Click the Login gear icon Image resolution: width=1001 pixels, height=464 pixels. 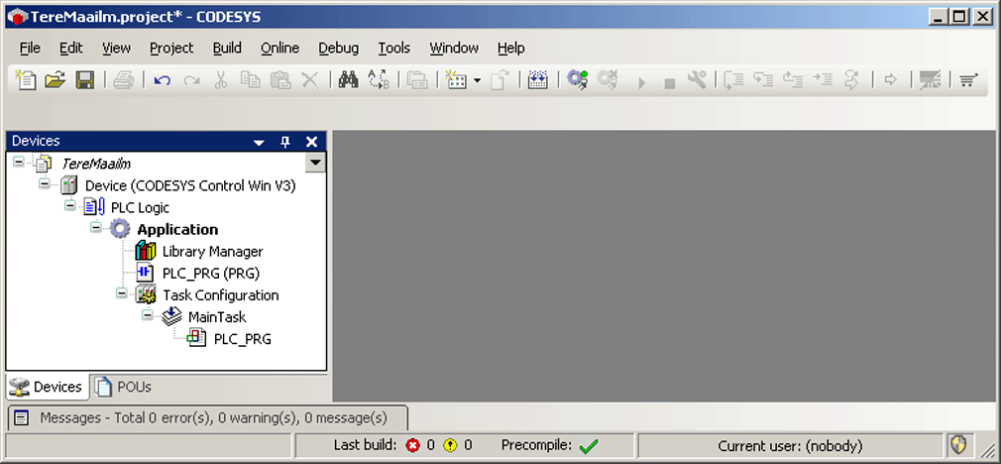(577, 79)
